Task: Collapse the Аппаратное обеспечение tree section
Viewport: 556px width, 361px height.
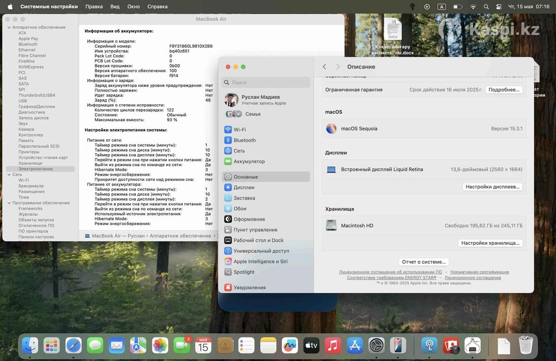Action: pos(8,27)
